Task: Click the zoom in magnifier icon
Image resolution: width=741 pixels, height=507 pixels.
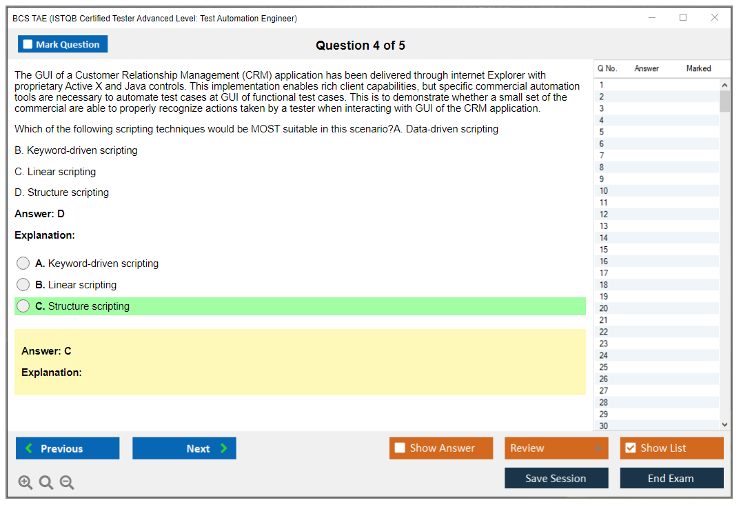Action: [26, 483]
